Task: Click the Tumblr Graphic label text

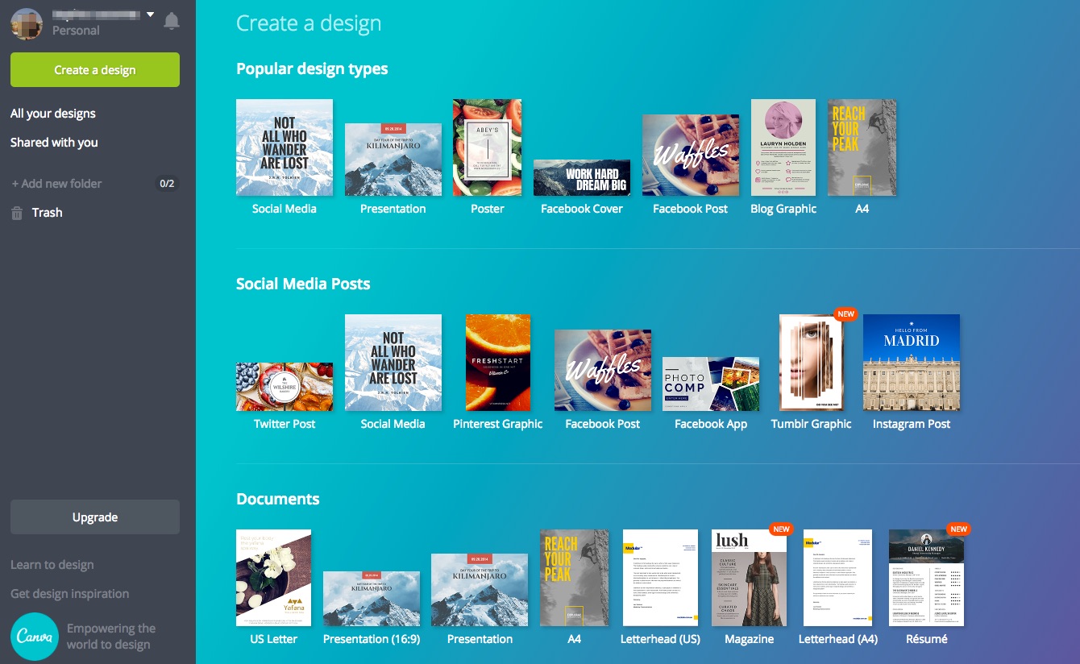Action: pos(811,424)
